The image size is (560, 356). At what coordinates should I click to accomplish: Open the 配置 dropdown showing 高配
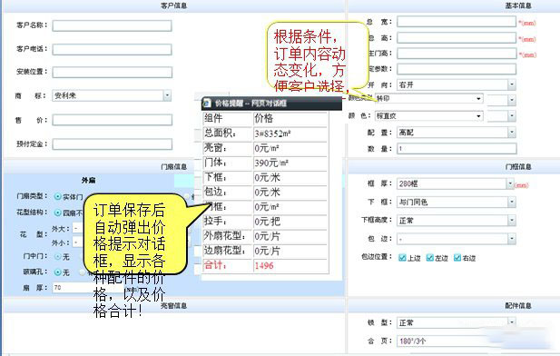457,133
